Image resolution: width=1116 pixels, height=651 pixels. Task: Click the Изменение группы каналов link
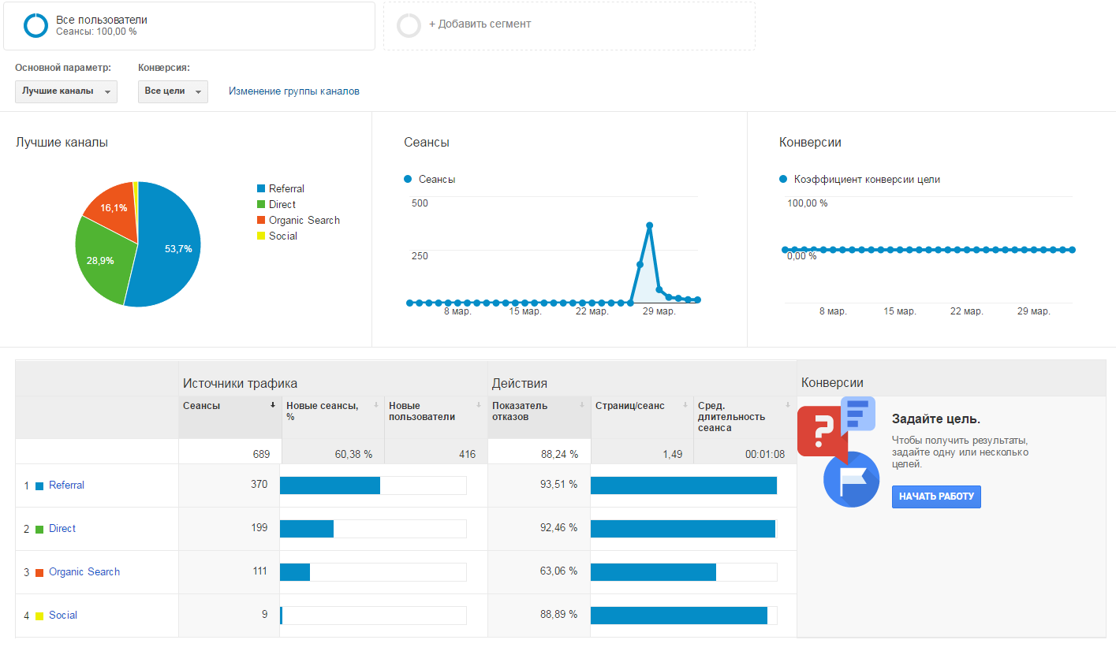(x=293, y=91)
